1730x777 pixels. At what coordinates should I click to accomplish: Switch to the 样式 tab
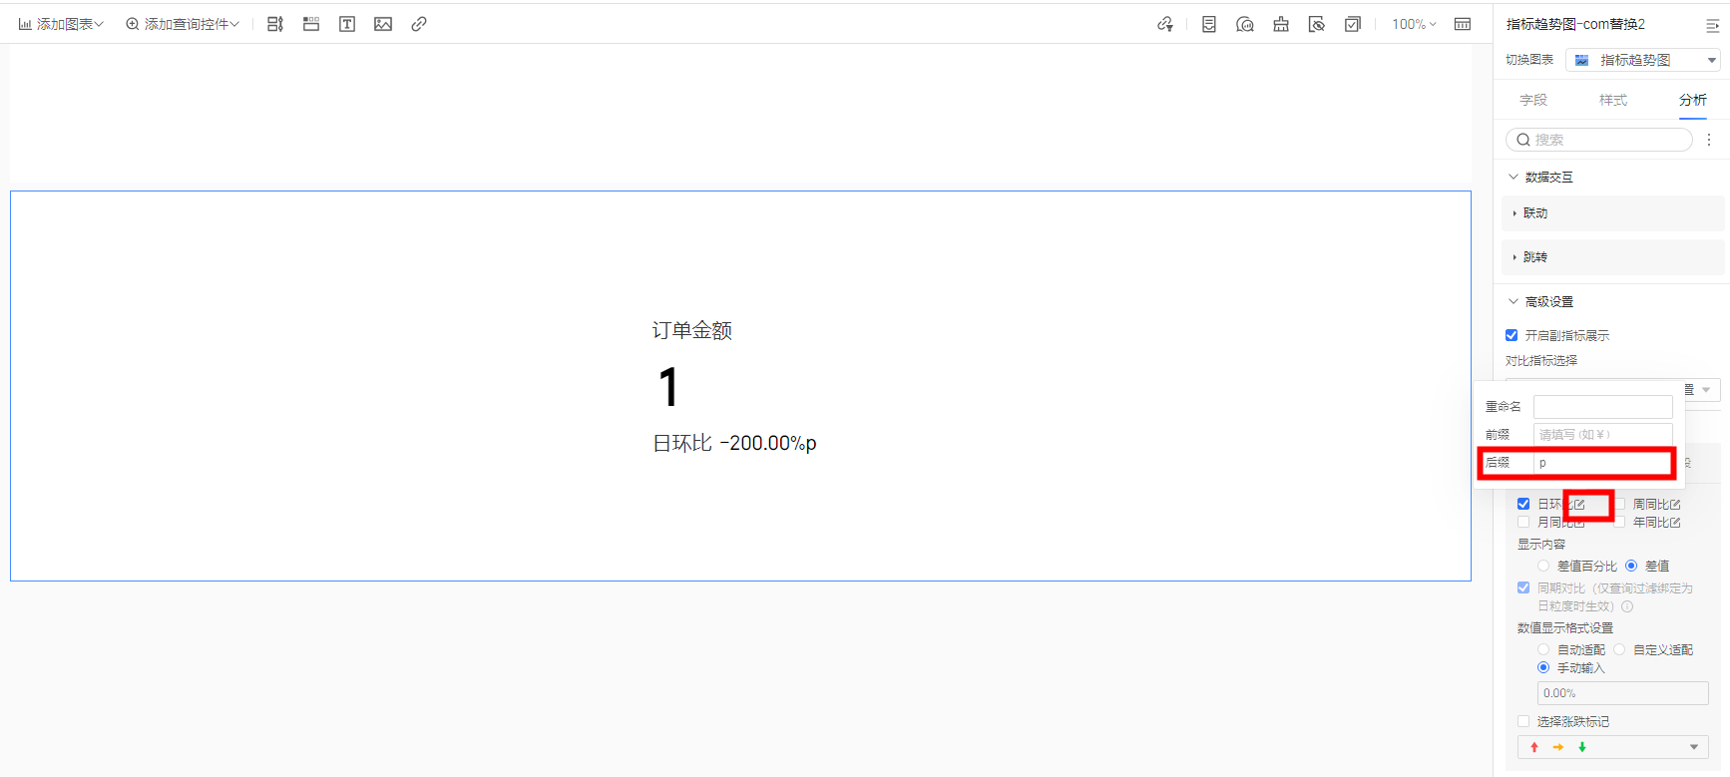(x=1612, y=100)
